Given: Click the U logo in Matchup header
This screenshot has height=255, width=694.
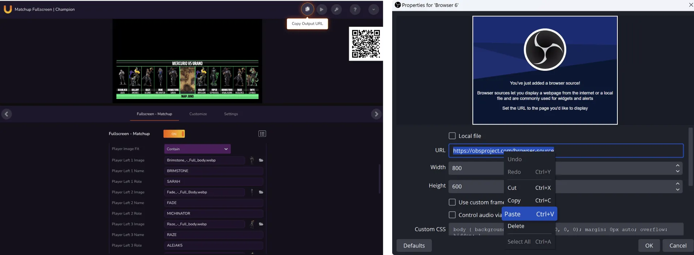Looking at the screenshot, I should (x=8, y=9).
